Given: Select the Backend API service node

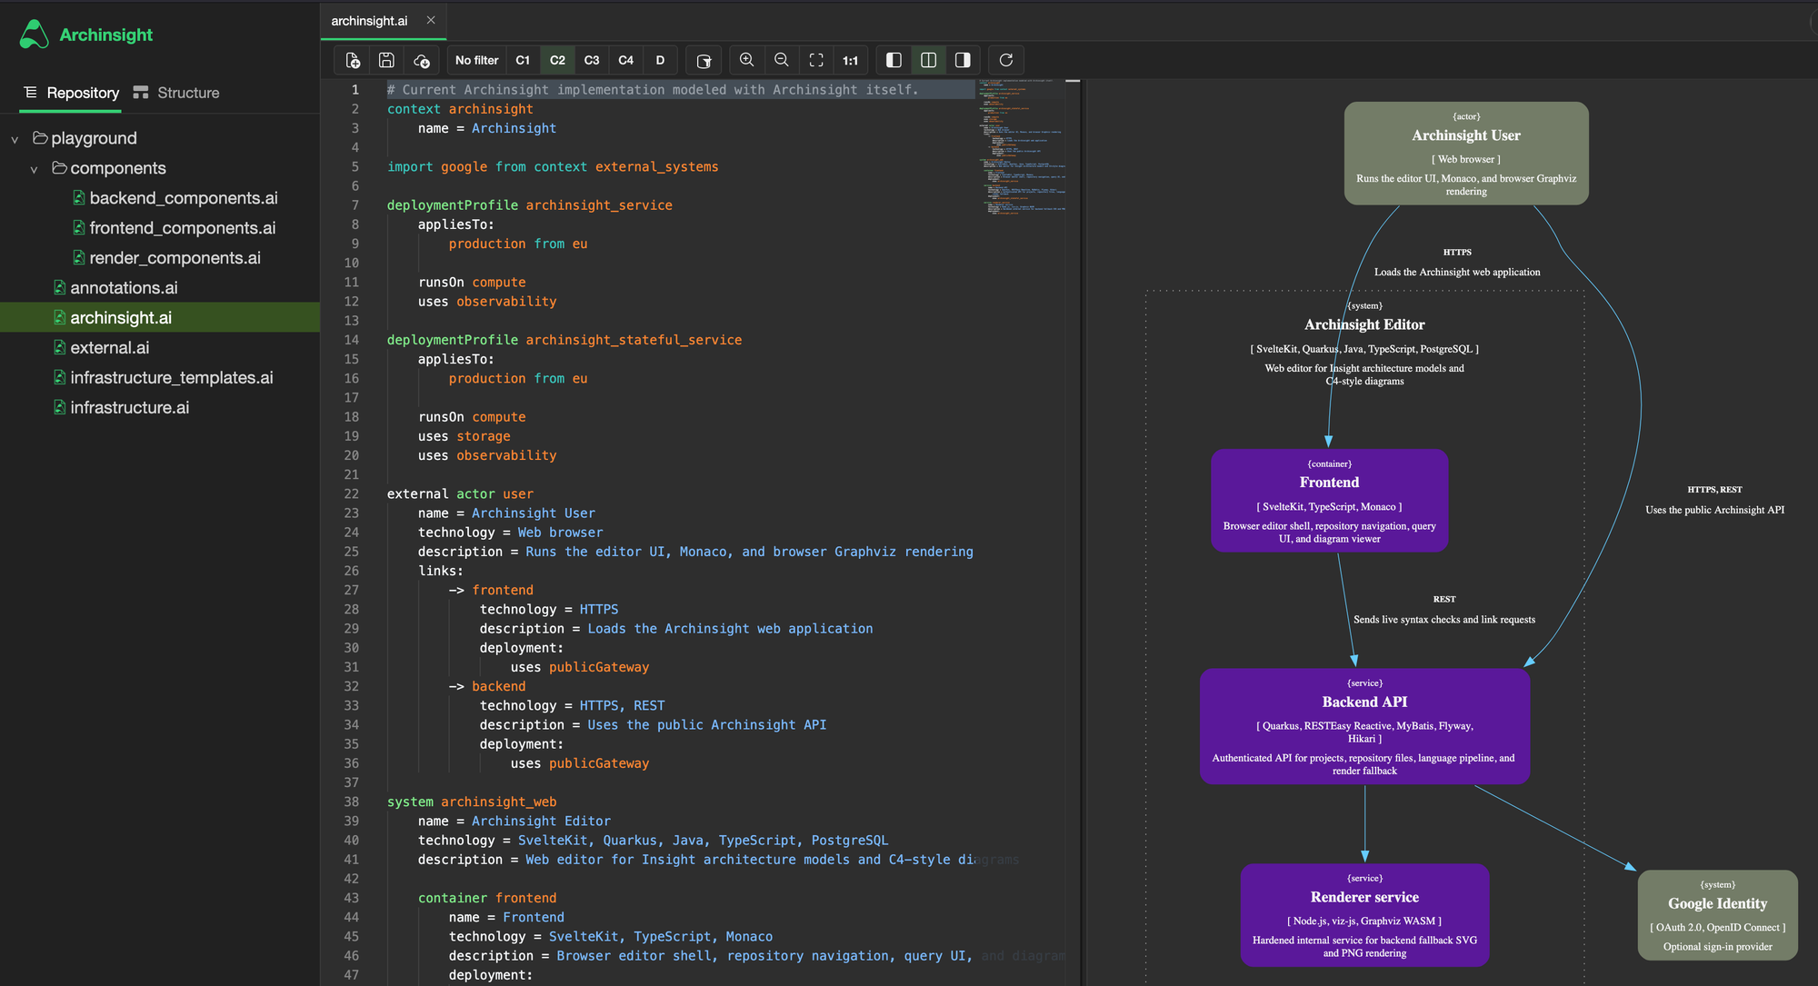Looking at the screenshot, I should point(1364,726).
